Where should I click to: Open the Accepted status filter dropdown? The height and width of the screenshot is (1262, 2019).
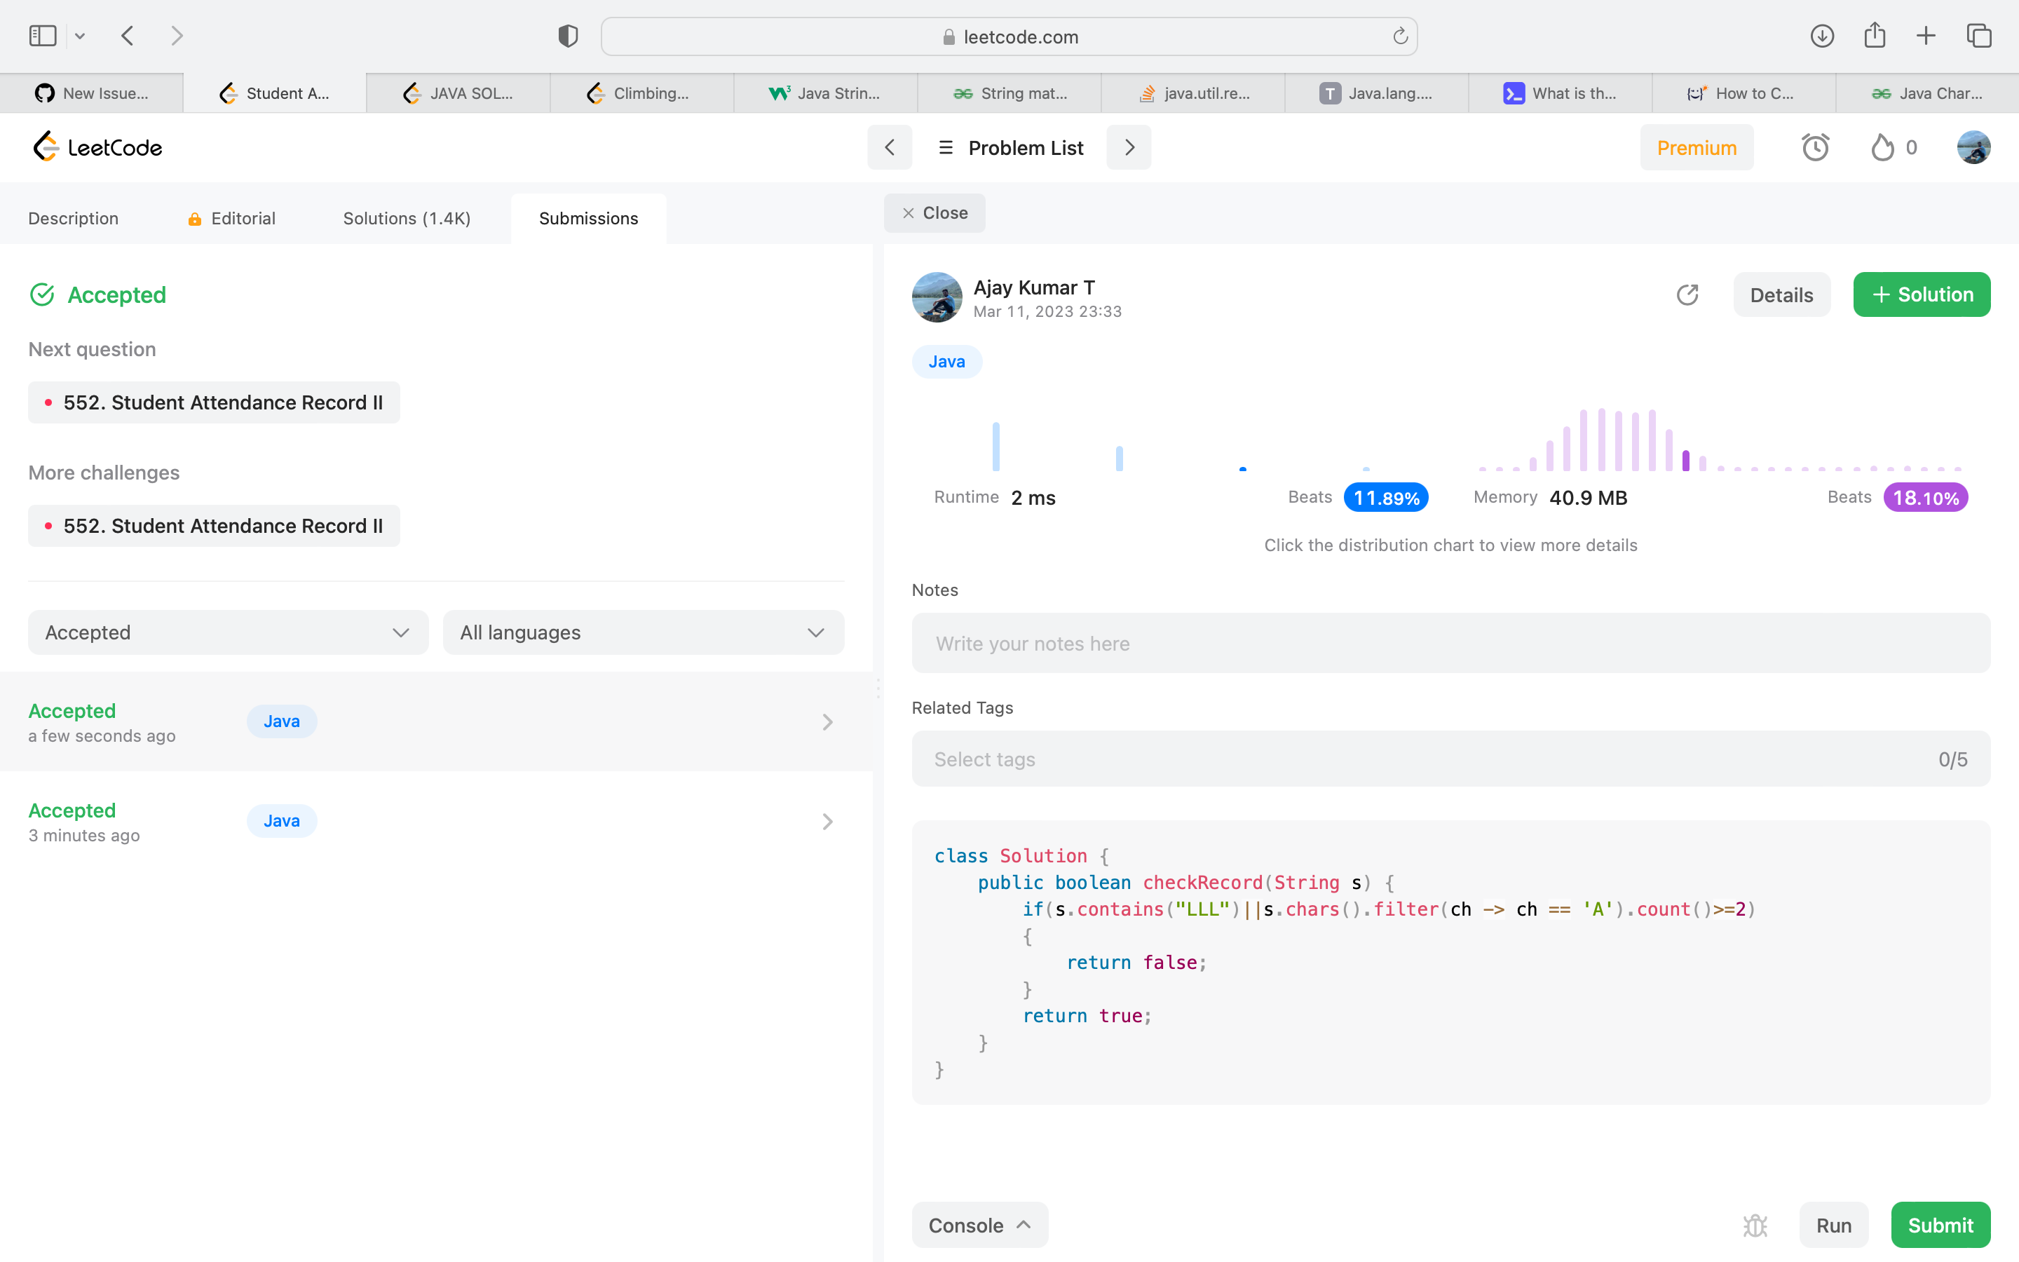(228, 632)
